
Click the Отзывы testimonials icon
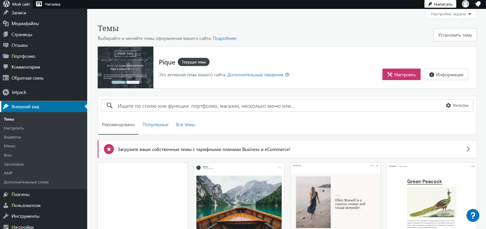click(x=6, y=45)
